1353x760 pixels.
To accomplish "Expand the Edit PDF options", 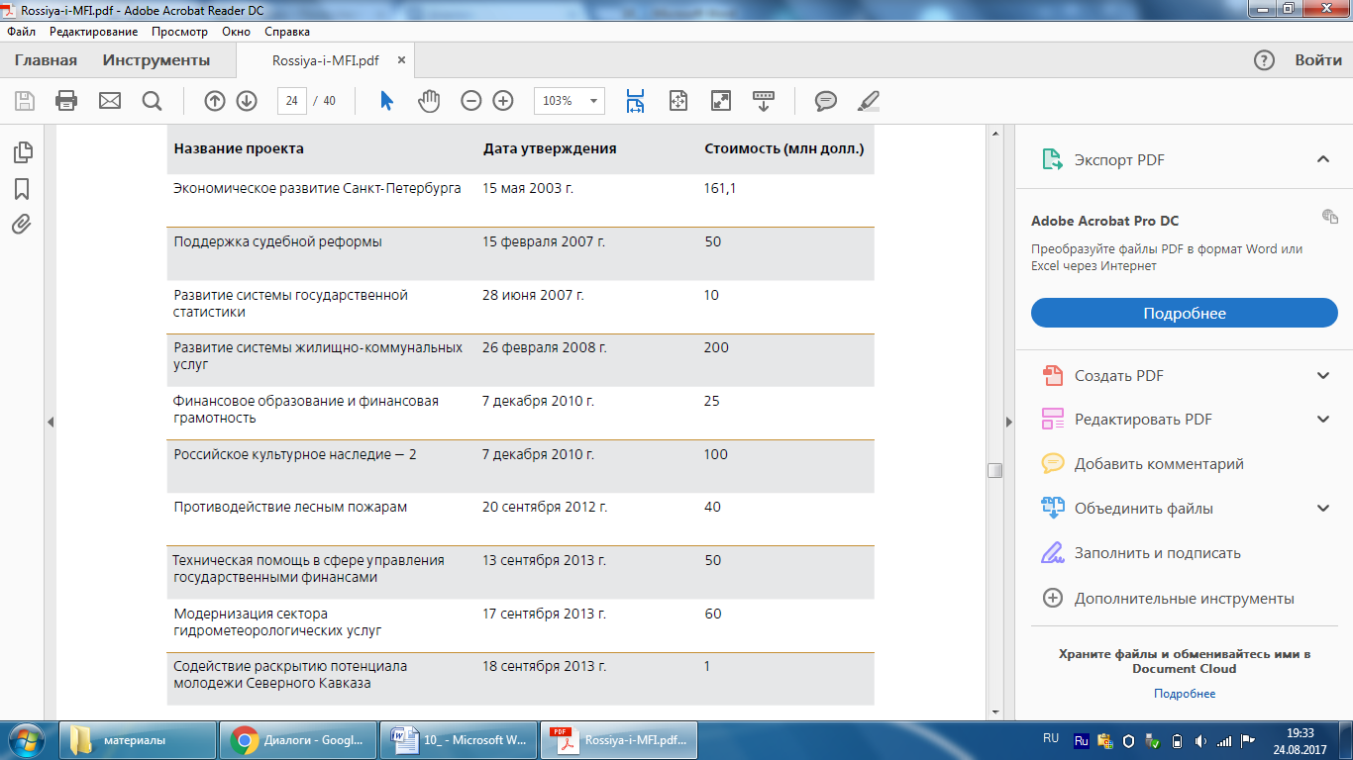I will [1323, 420].
